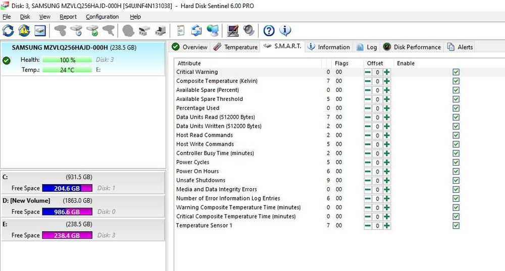Click the laptop with pen configuration icon
Viewport: 505px width, 271px height.
[232, 31]
